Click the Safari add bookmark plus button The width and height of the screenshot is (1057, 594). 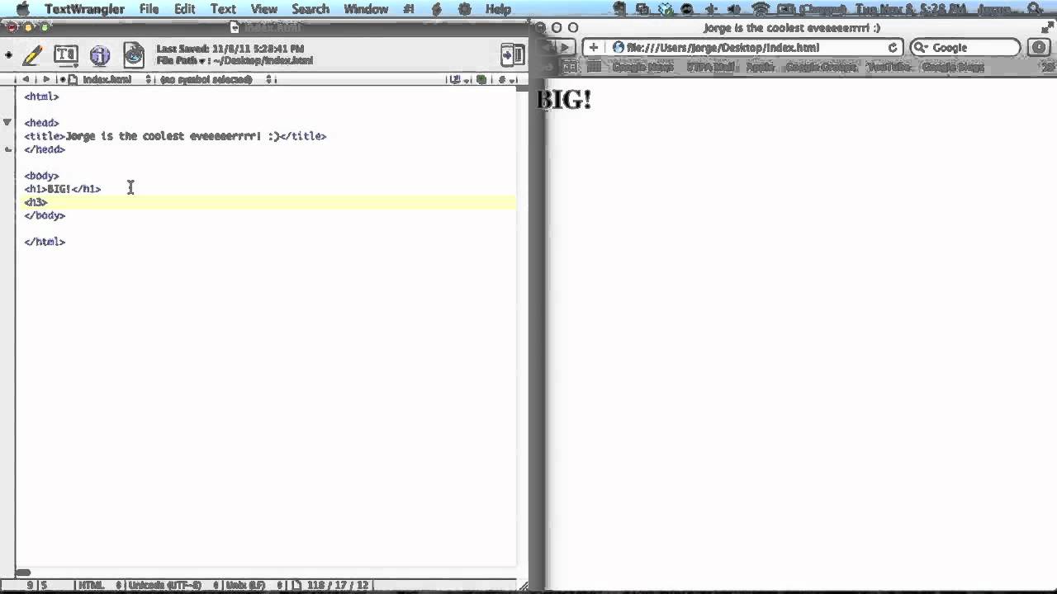pos(593,48)
